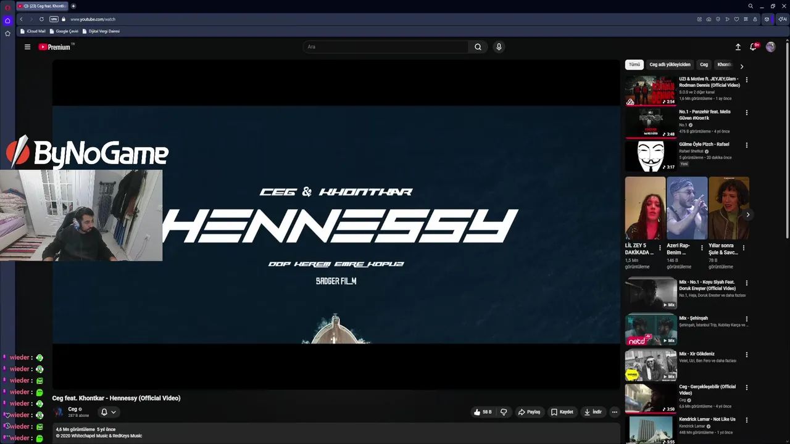Open YouTube notifications bell with 9+ badge
790x444 pixels.
(x=754, y=47)
